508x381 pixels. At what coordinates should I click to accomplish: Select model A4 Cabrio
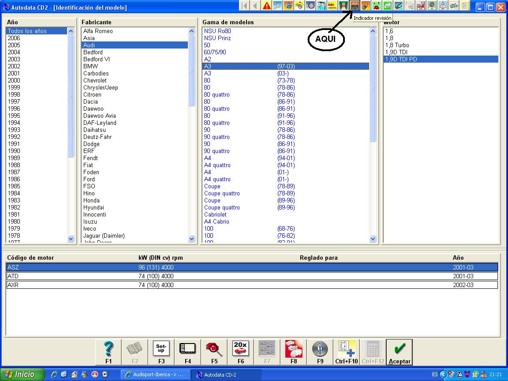click(286, 222)
